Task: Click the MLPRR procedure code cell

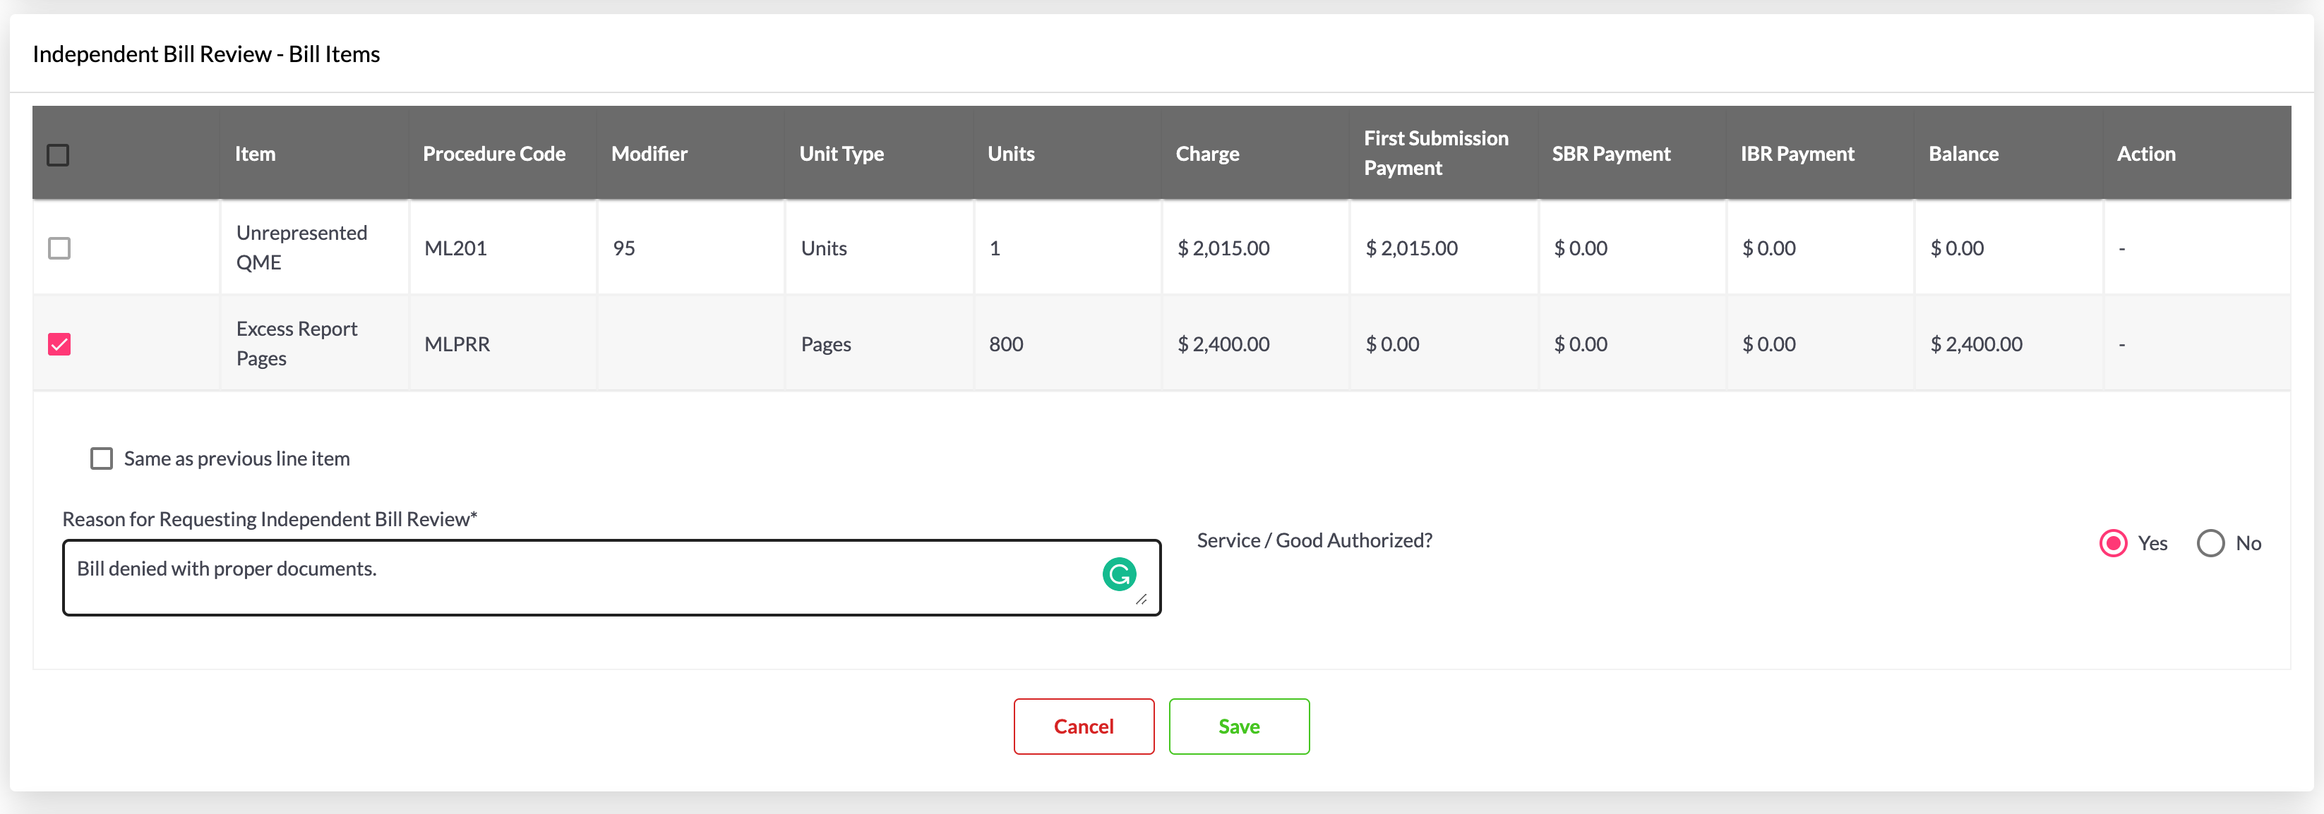Action: [457, 344]
